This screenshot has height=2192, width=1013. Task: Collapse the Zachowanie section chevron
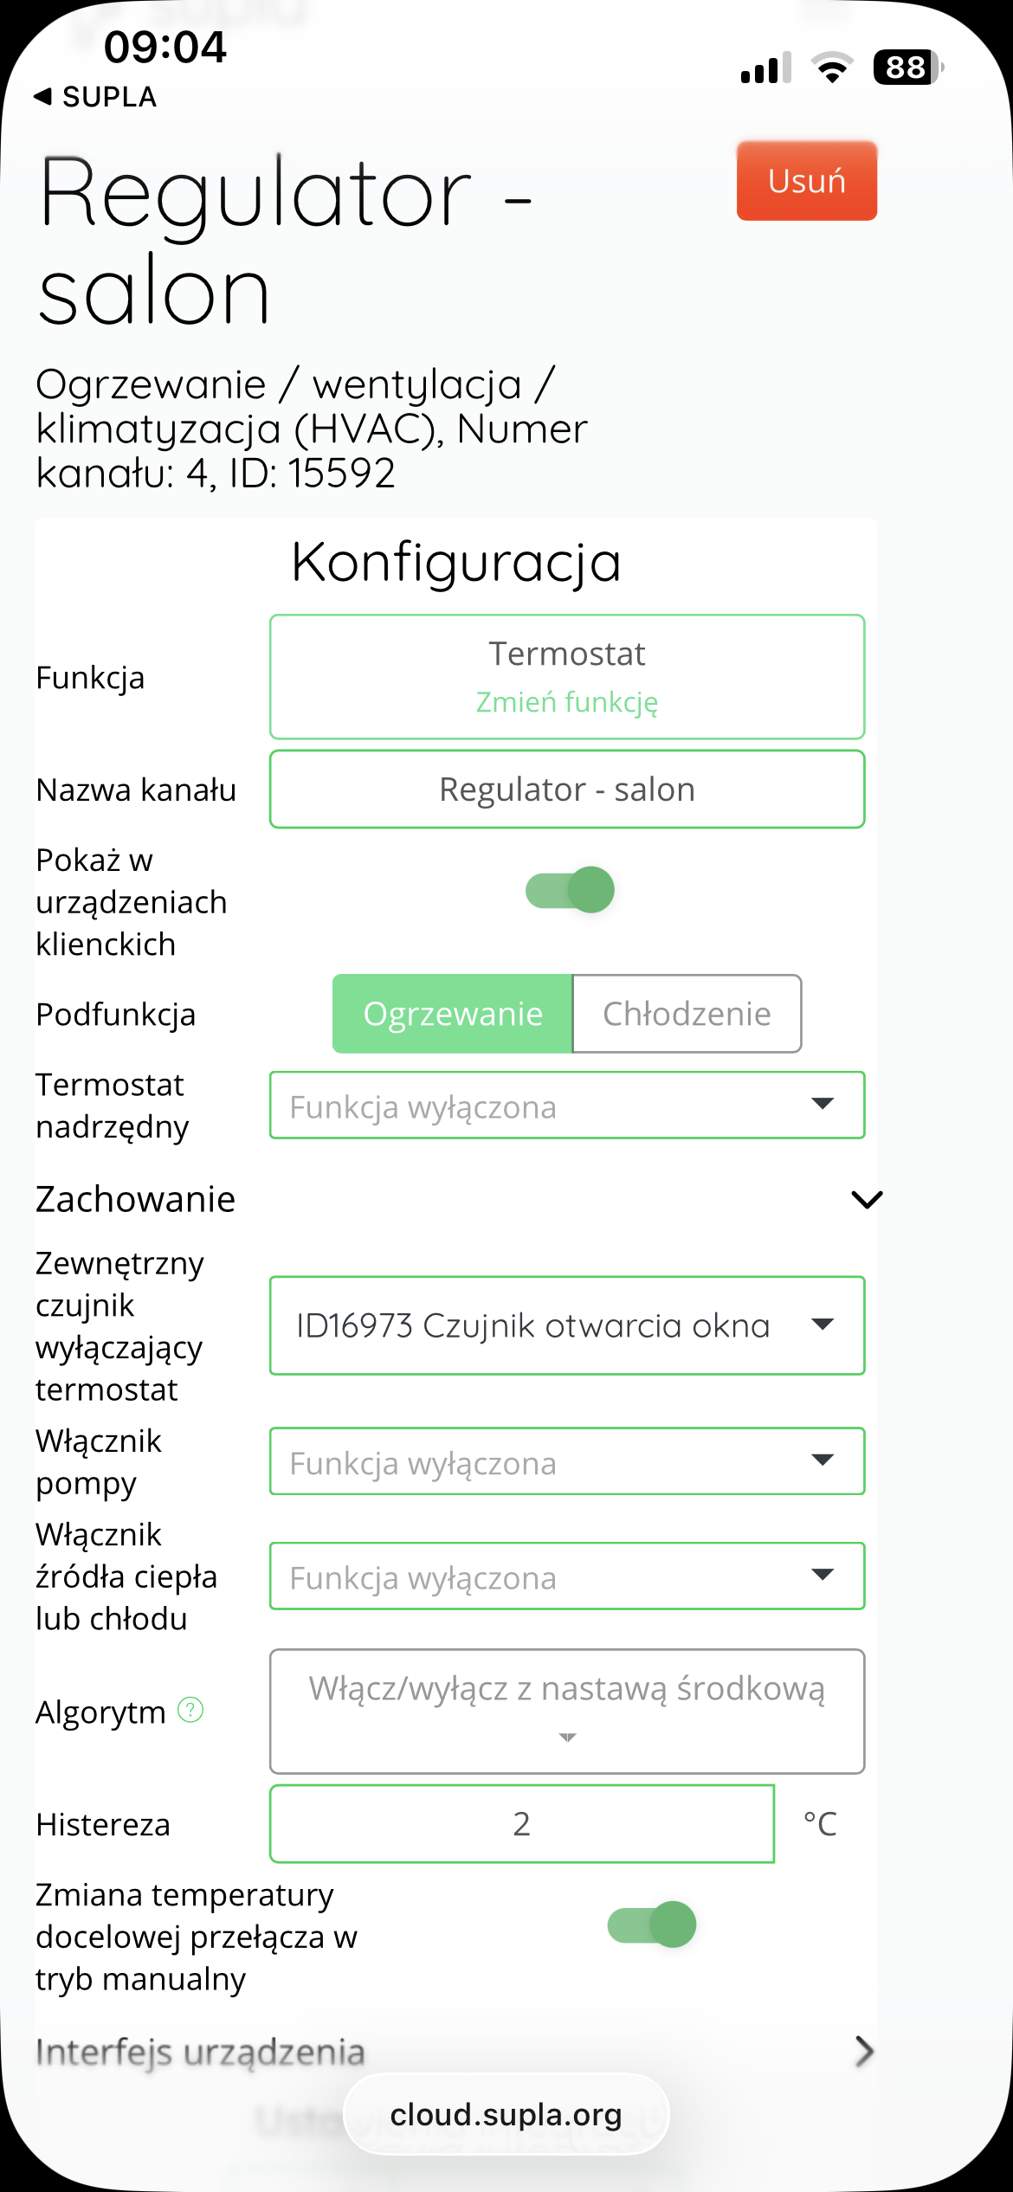[867, 1200]
